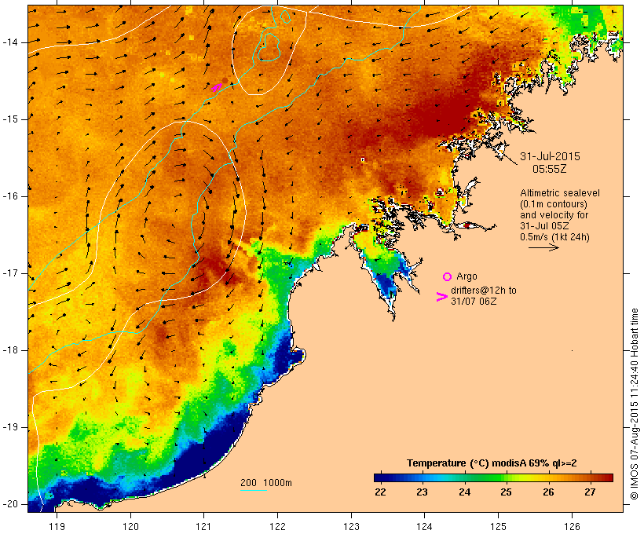Click the '31-Jul-2015' date label
Image resolution: width=644 pixels, height=534 pixels.
[x=550, y=156]
